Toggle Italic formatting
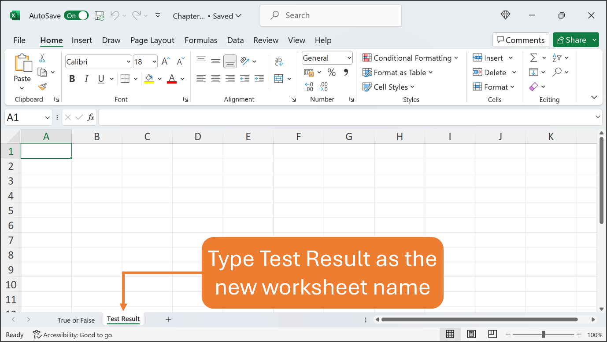 coord(86,79)
